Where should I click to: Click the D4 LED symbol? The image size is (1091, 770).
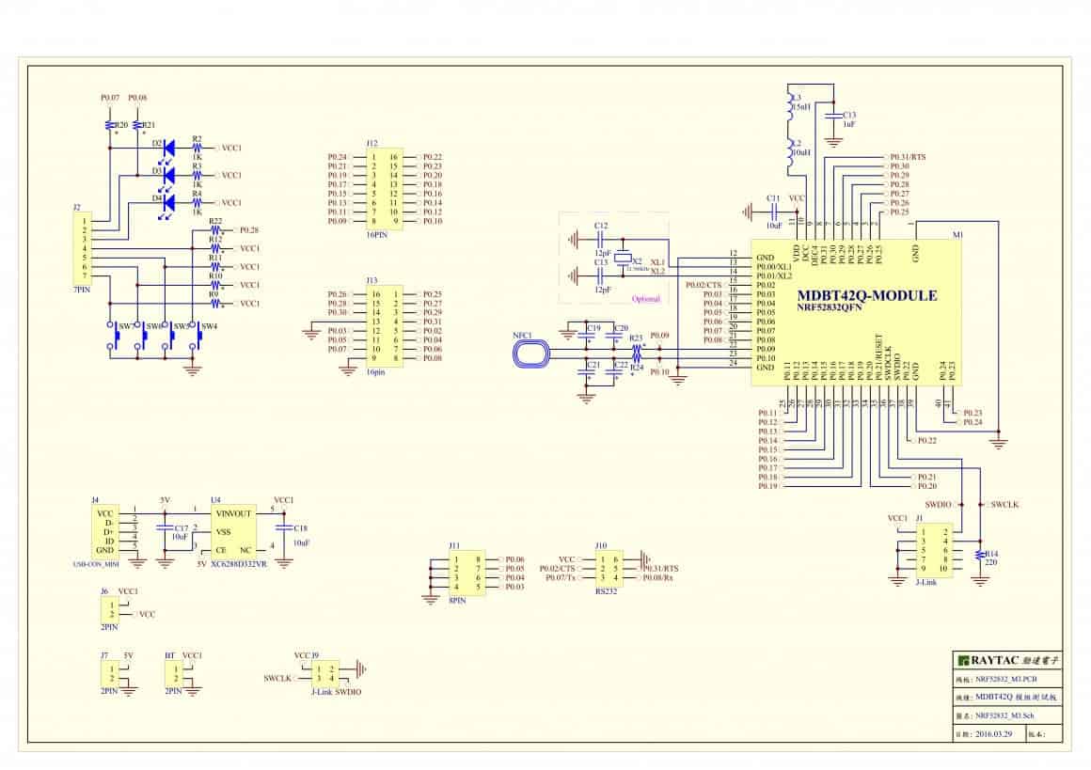(167, 202)
